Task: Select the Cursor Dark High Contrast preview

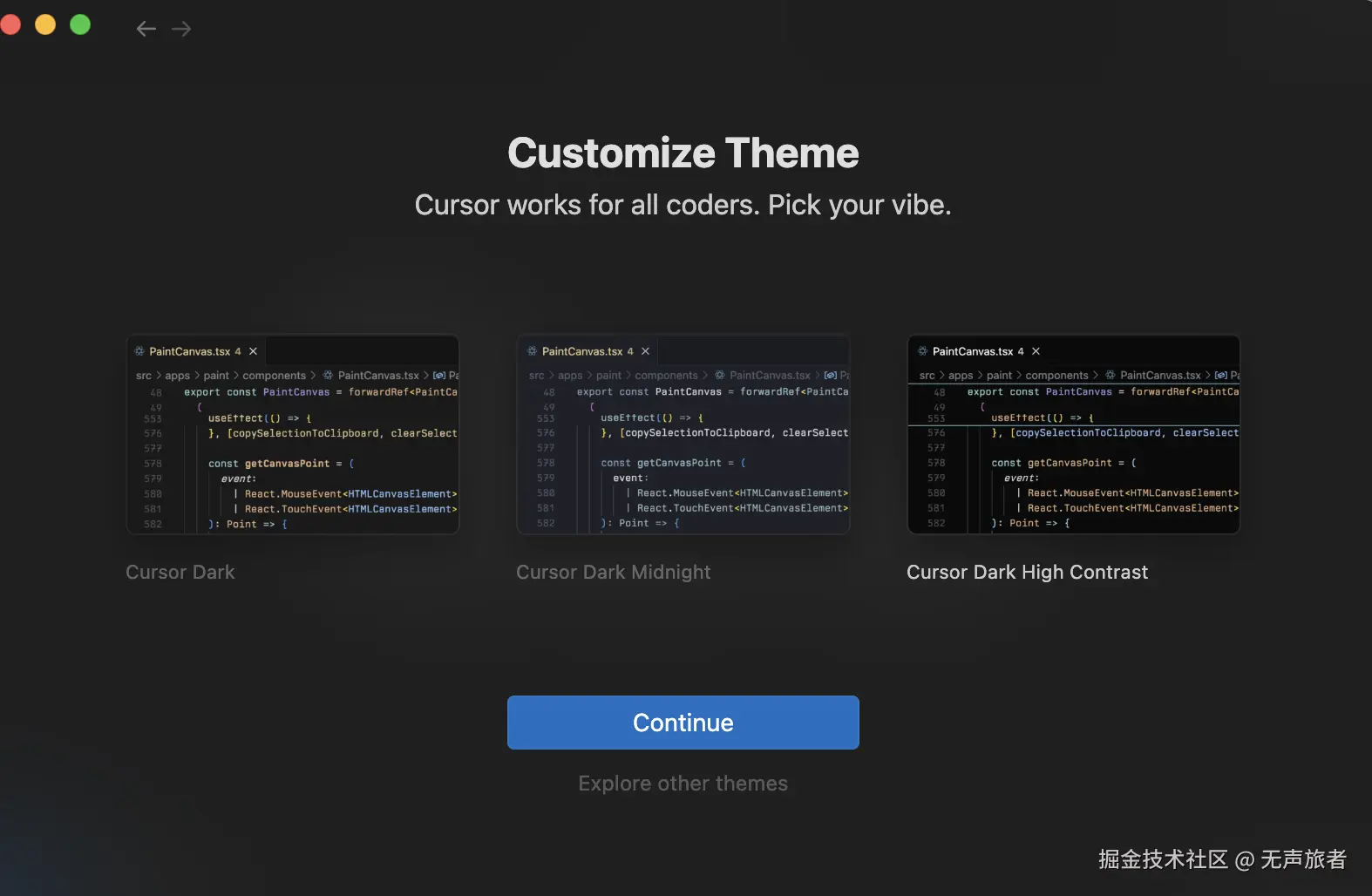Action: 1074,434
